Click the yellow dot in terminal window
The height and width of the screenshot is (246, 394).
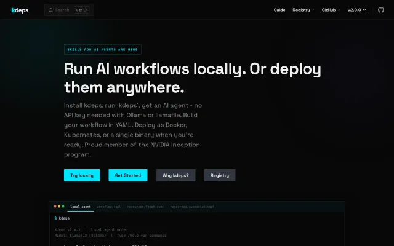59,207
